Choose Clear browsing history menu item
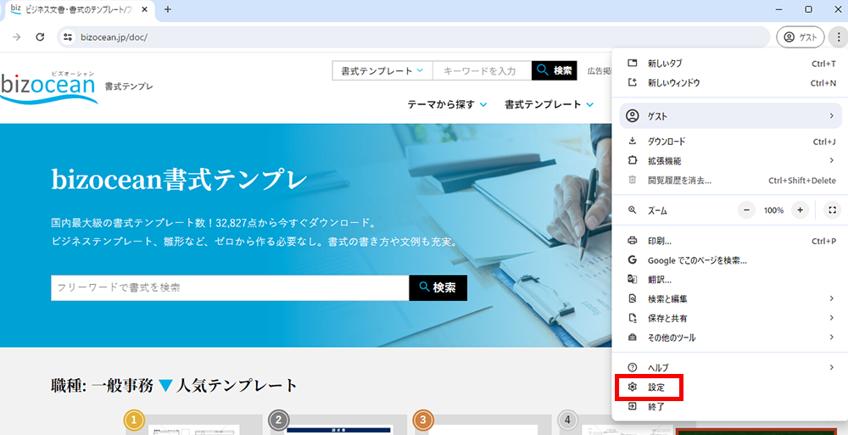 click(732, 180)
